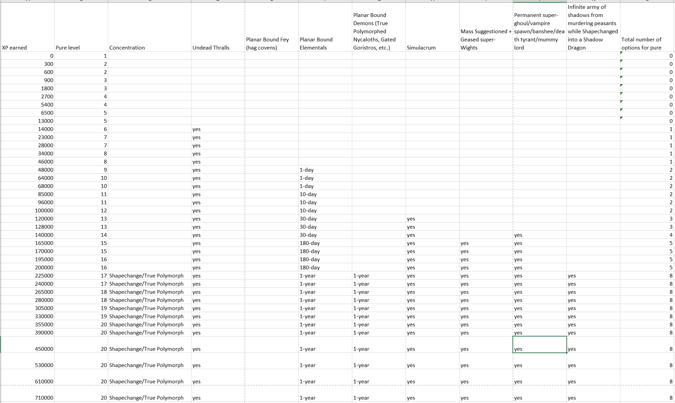Click the Planar Bound Demons "1-year" in the 240000 row
Screen dimensions: 675x403
click(379, 284)
